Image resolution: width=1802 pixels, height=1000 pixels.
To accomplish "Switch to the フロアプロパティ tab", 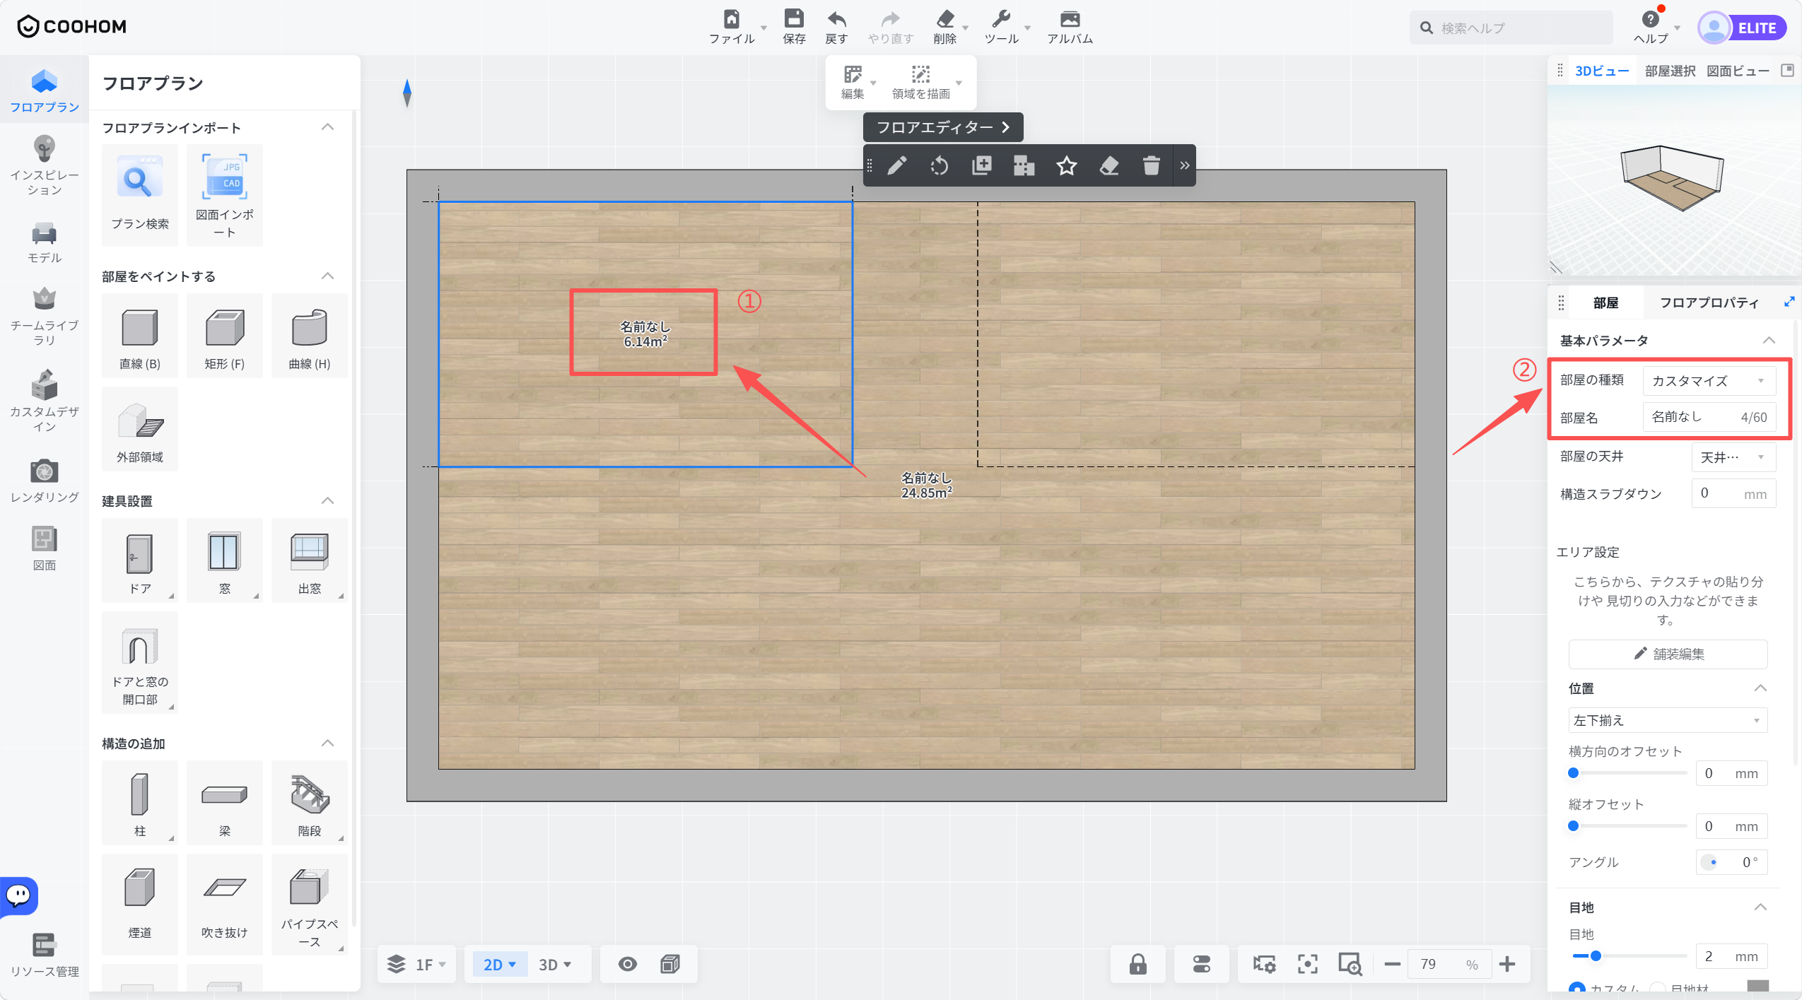I will [x=1709, y=302].
